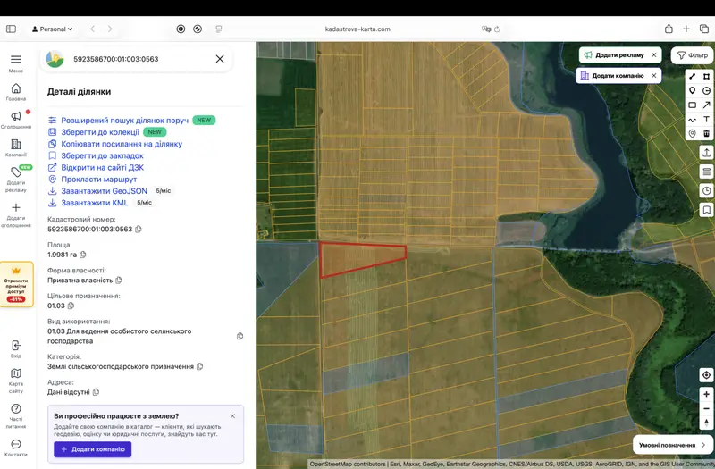Image resolution: width=715 pixels, height=469 pixels.
Task: Zoom in with the map plus button
Action: coord(706,394)
